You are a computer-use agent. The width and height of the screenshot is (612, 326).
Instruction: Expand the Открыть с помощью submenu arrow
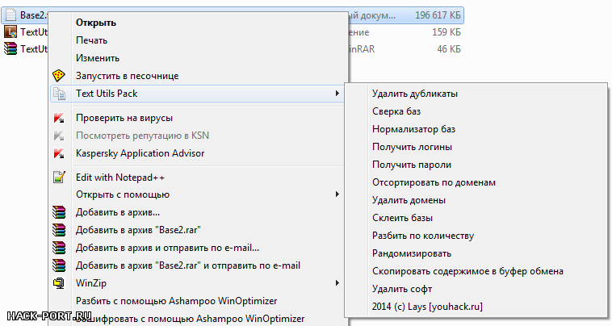click(337, 194)
